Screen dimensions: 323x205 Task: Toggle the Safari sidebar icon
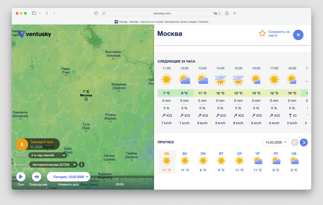click(34, 13)
